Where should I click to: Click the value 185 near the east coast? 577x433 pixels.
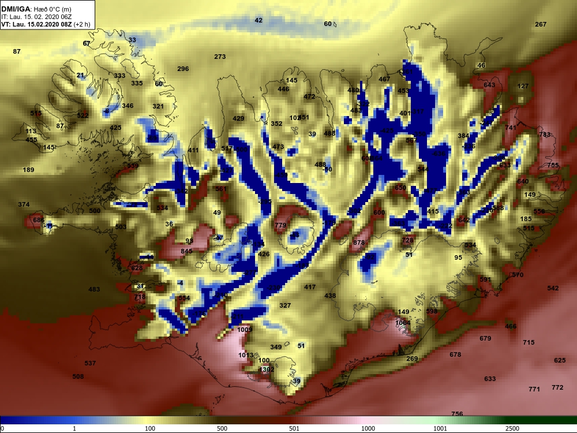[526, 219]
